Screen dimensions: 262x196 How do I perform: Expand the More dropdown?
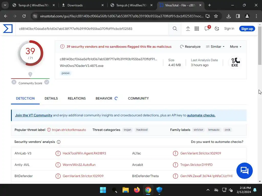tap(236, 47)
